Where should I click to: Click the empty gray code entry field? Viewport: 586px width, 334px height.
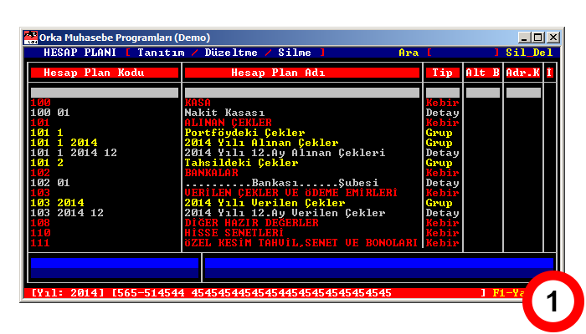[x=105, y=93]
